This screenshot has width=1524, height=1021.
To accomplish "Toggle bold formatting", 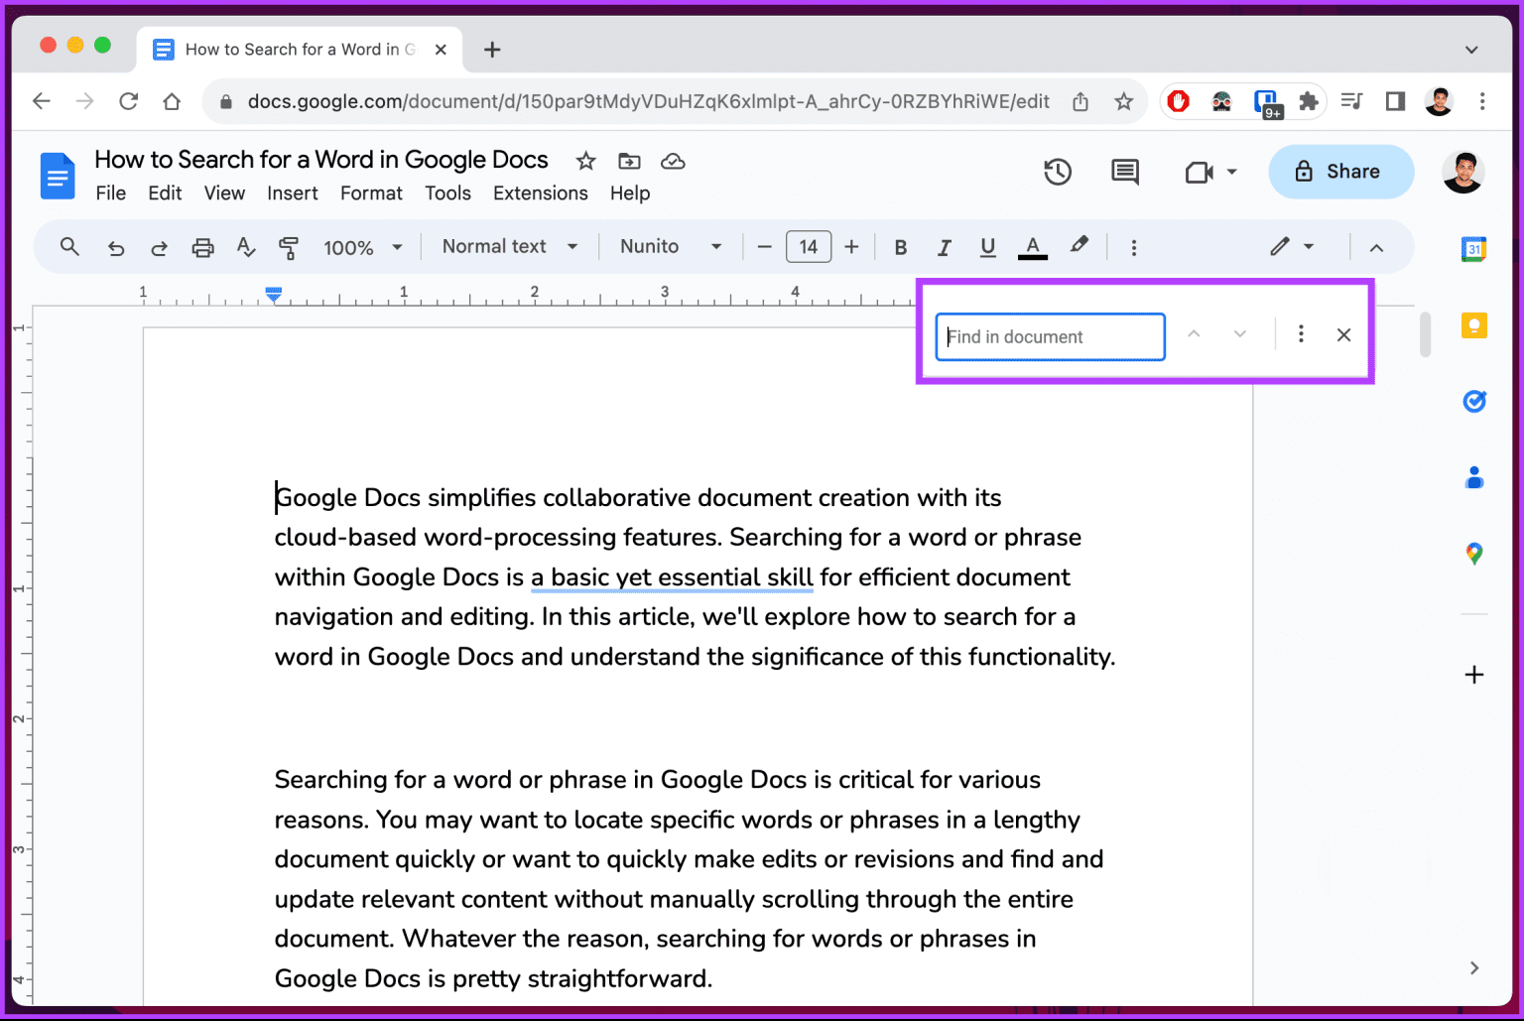I will pyautogui.click(x=900, y=246).
